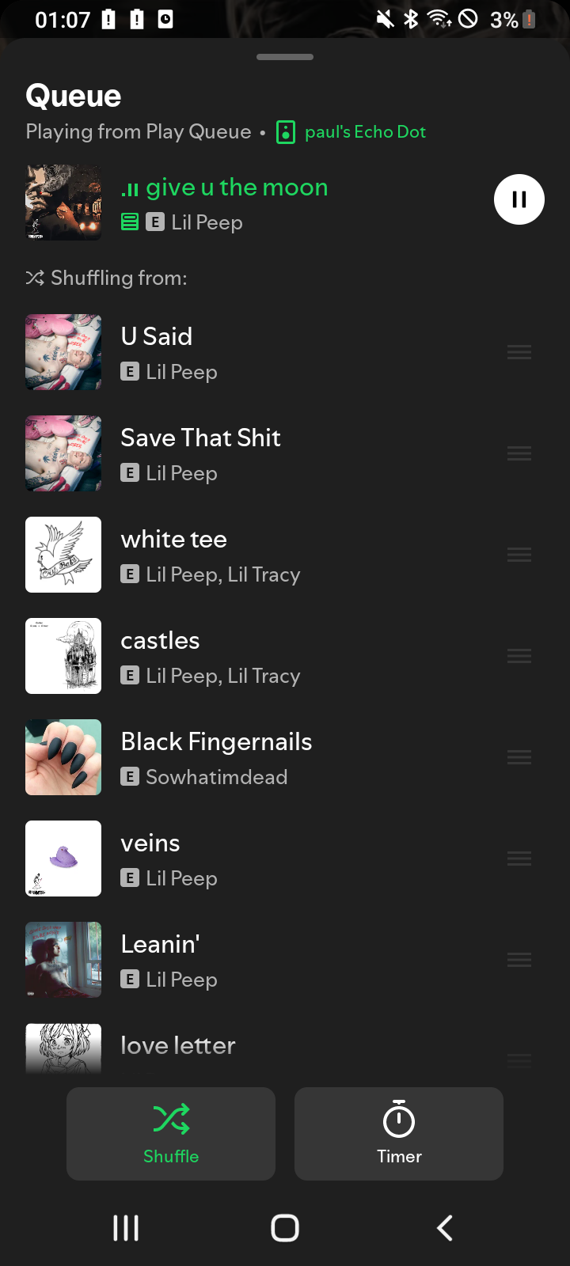Select Black Fingernails by Sowhatimdead
Viewport: 570px width, 1266px height.
coord(237,757)
